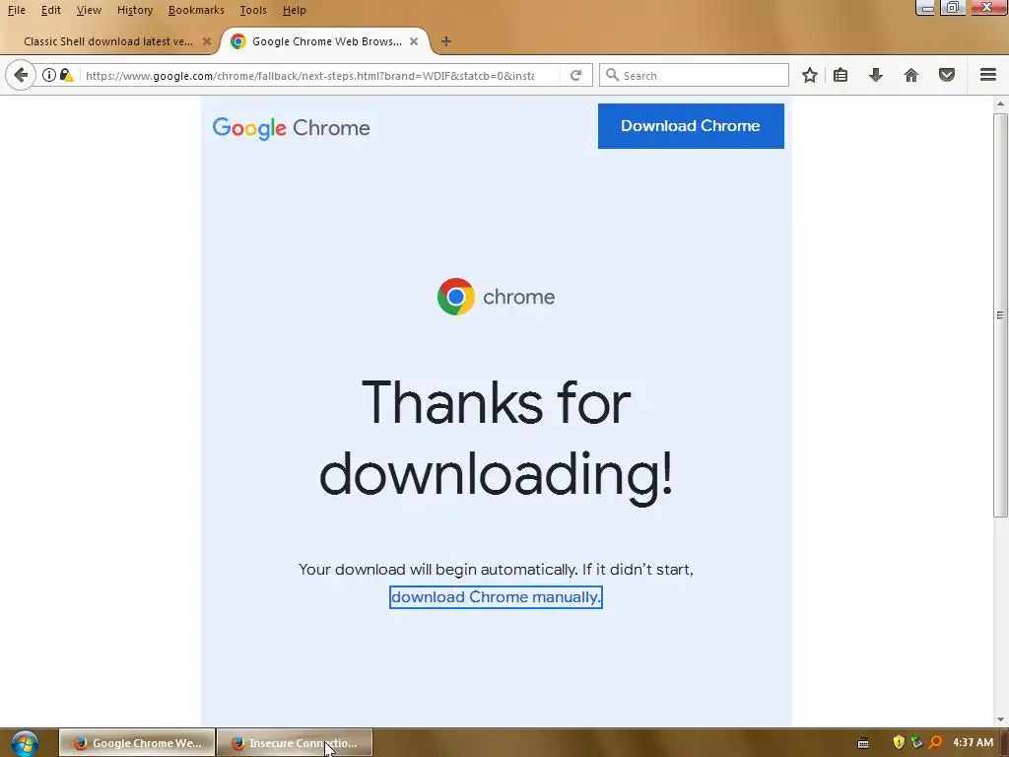The width and height of the screenshot is (1009, 757).
Task: Close the Google Chrome Web Browser tab
Action: coord(414,41)
